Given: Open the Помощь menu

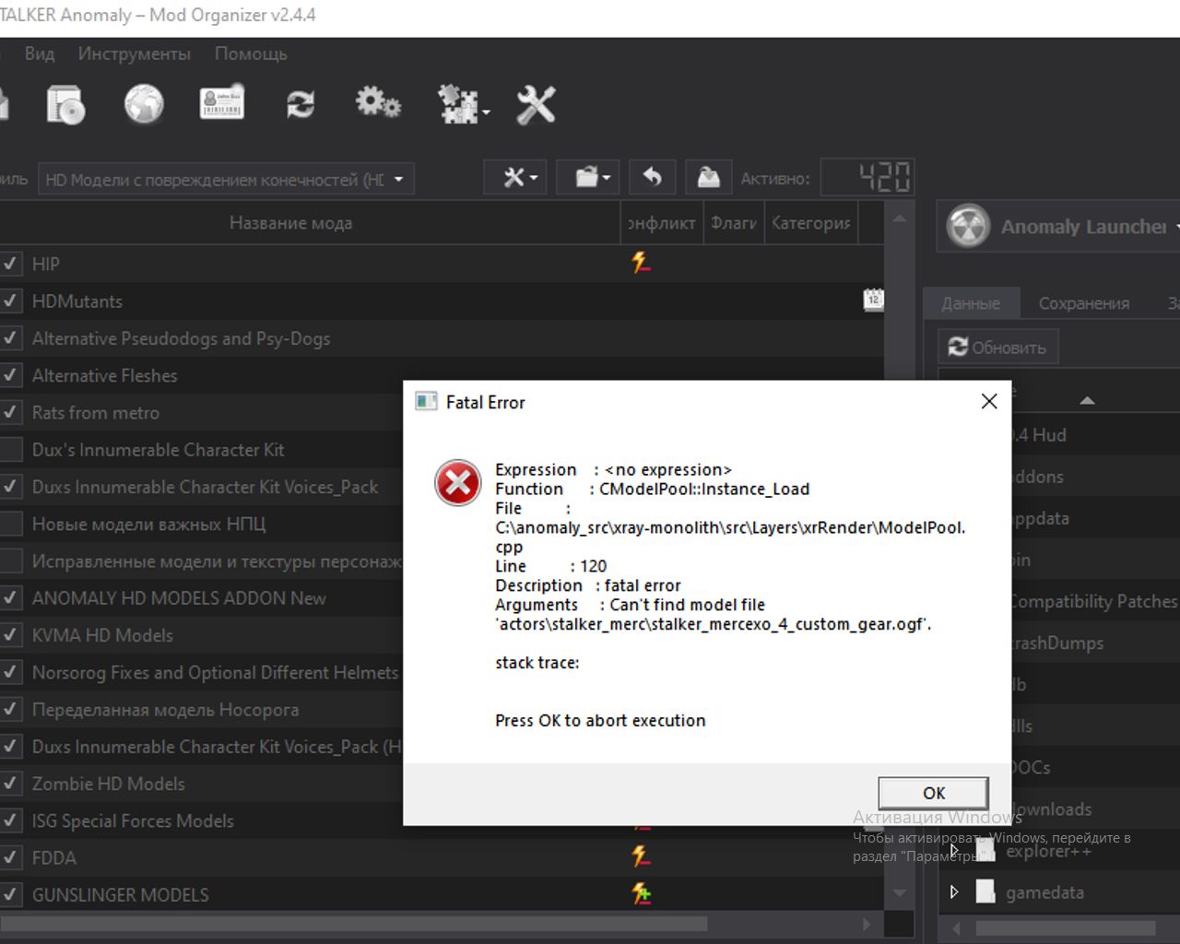Looking at the screenshot, I should coord(251,53).
